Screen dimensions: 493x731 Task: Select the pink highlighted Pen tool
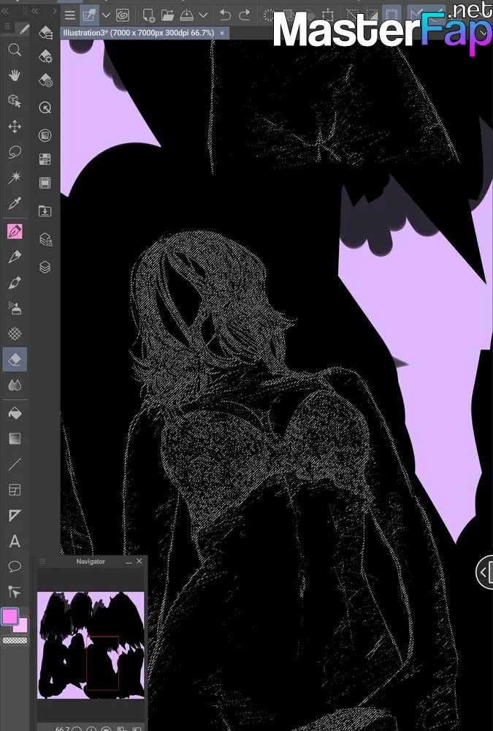pos(15,231)
